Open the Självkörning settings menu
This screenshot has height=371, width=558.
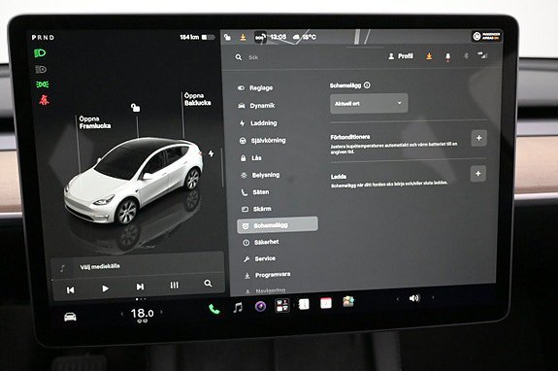click(x=262, y=141)
